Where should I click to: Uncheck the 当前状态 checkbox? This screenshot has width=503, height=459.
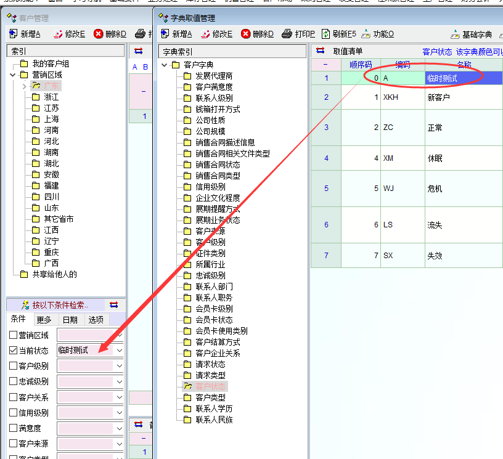tap(14, 350)
